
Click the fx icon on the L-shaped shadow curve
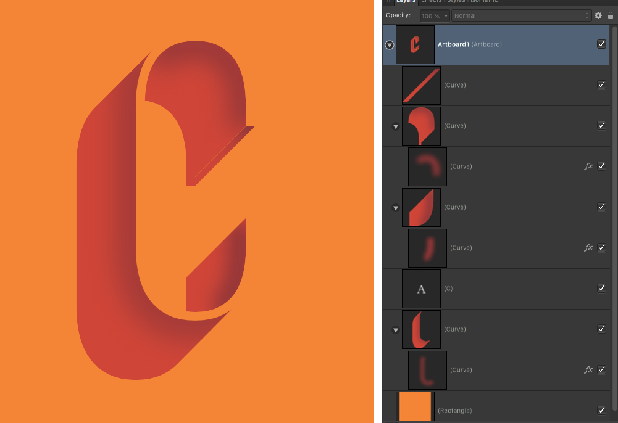588,369
